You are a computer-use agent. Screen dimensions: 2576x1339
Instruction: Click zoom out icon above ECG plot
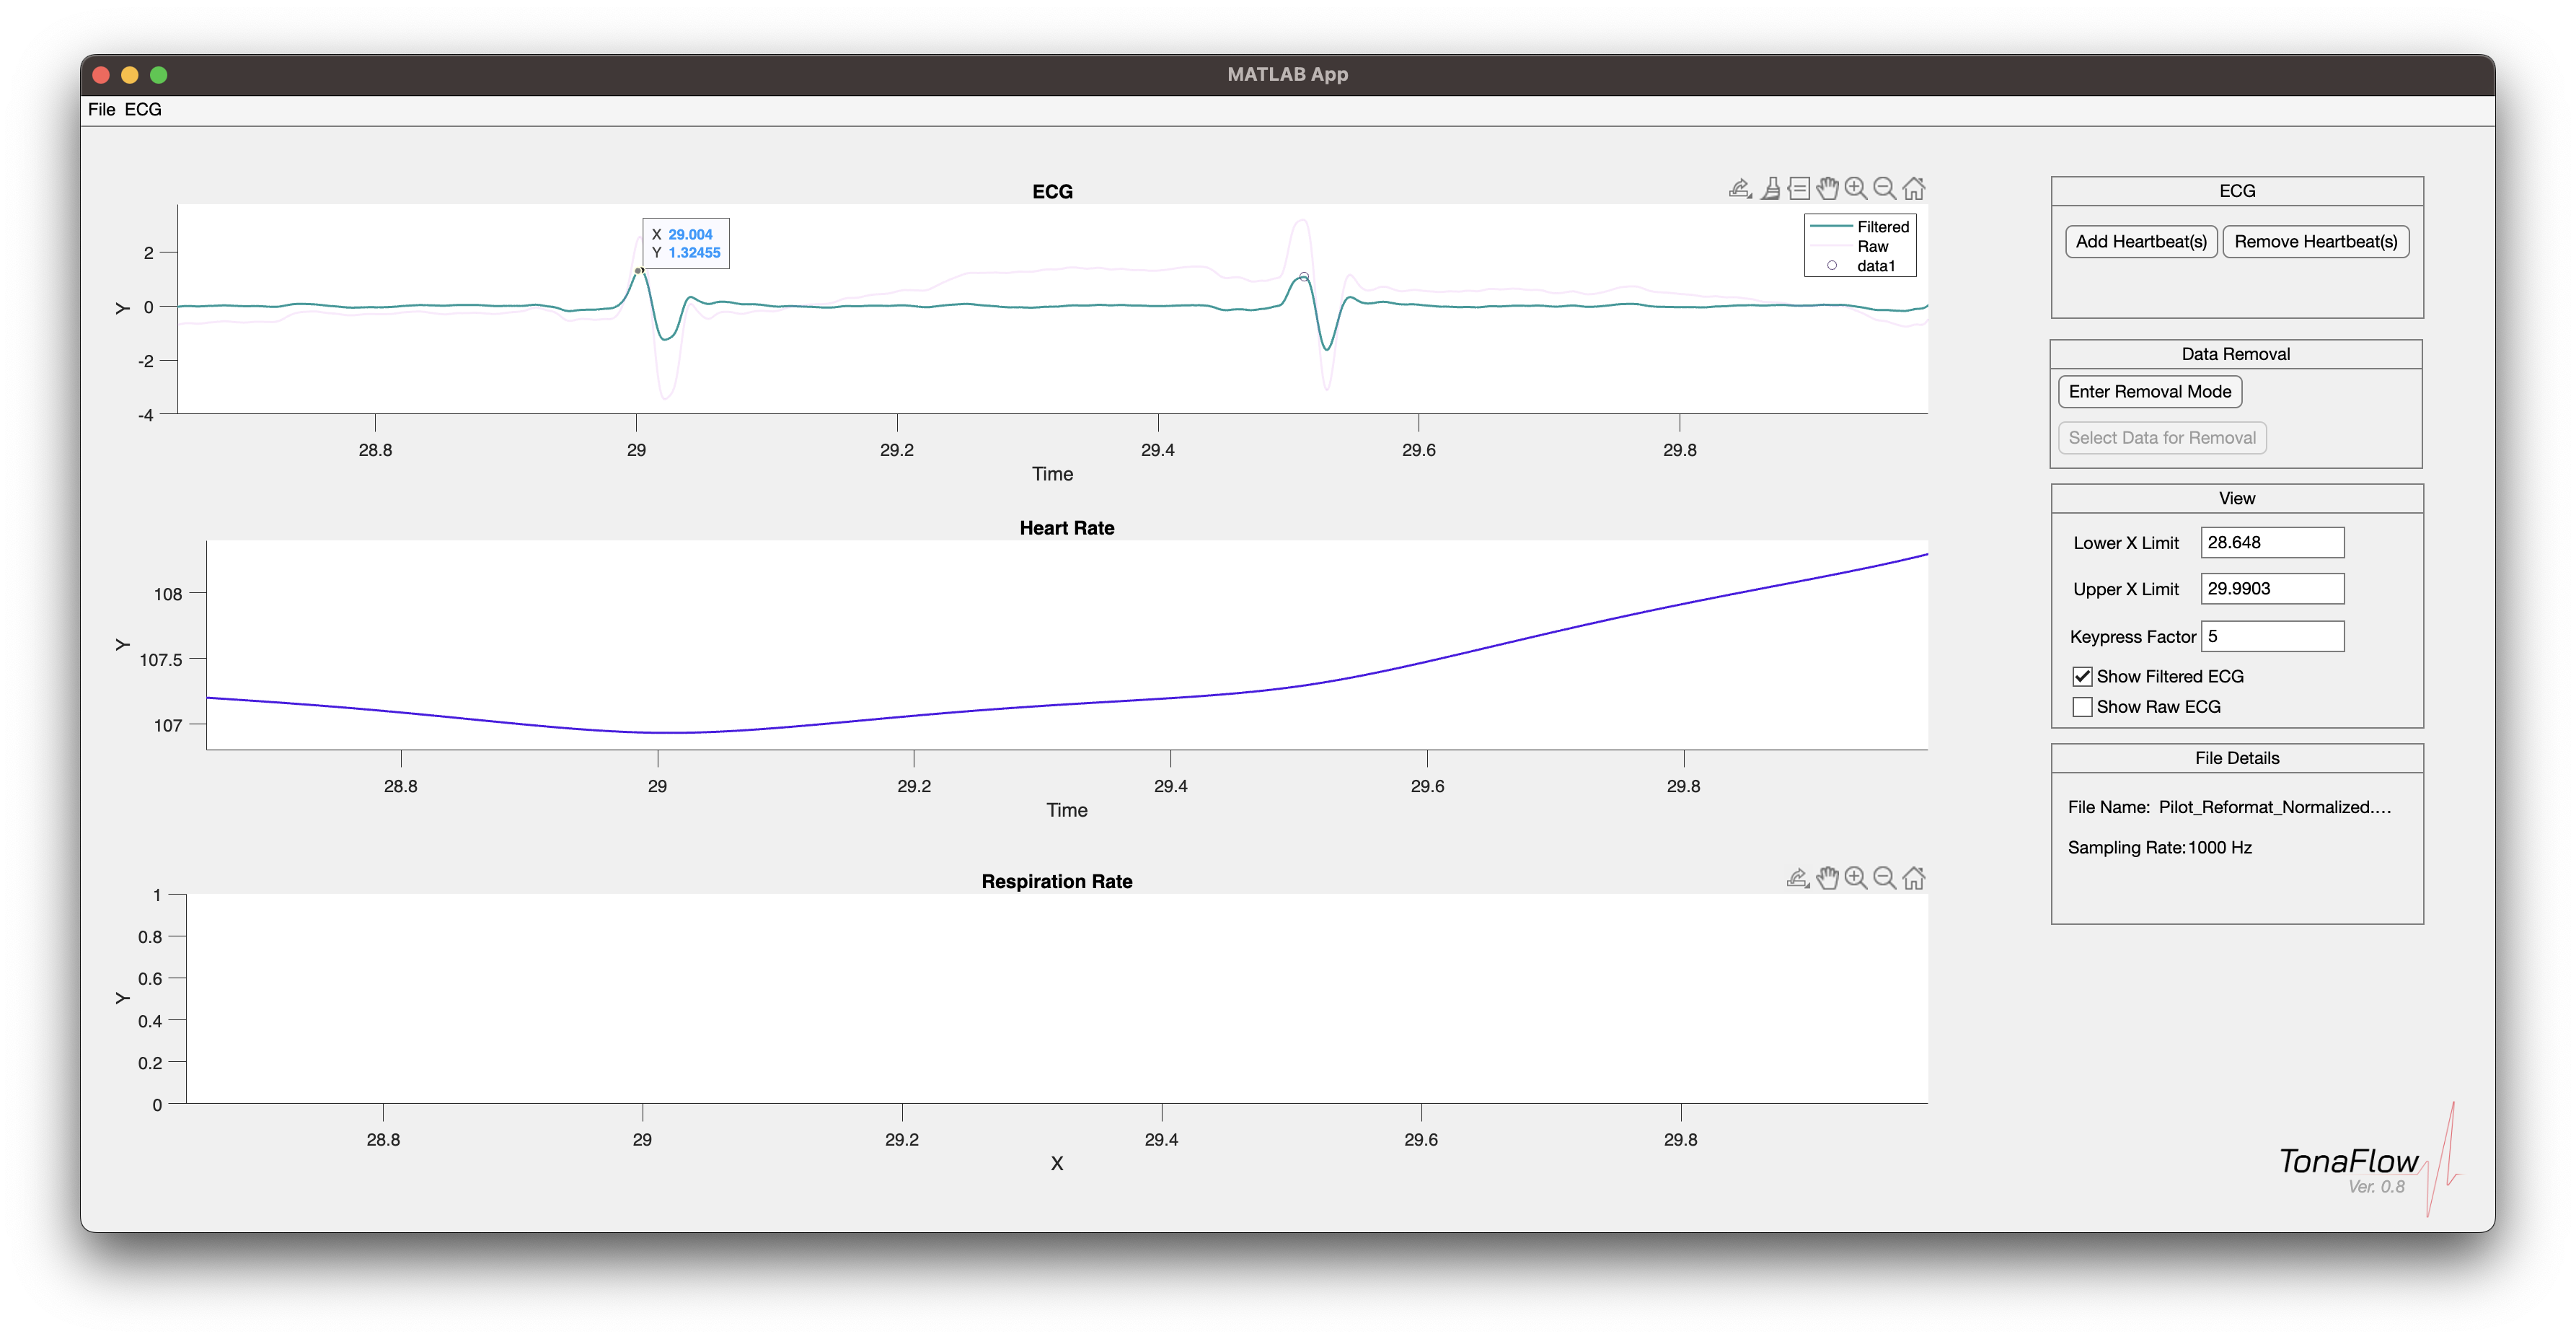pyautogui.click(x=1884, y=188)
